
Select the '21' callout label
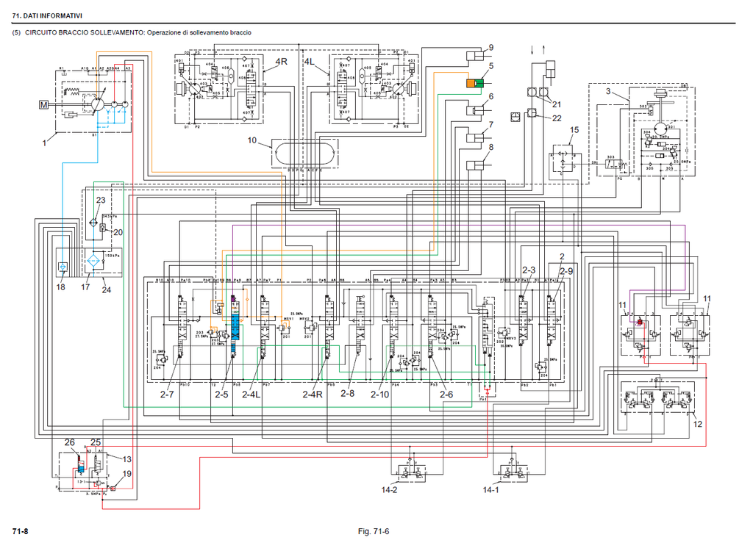pos(557,104)
